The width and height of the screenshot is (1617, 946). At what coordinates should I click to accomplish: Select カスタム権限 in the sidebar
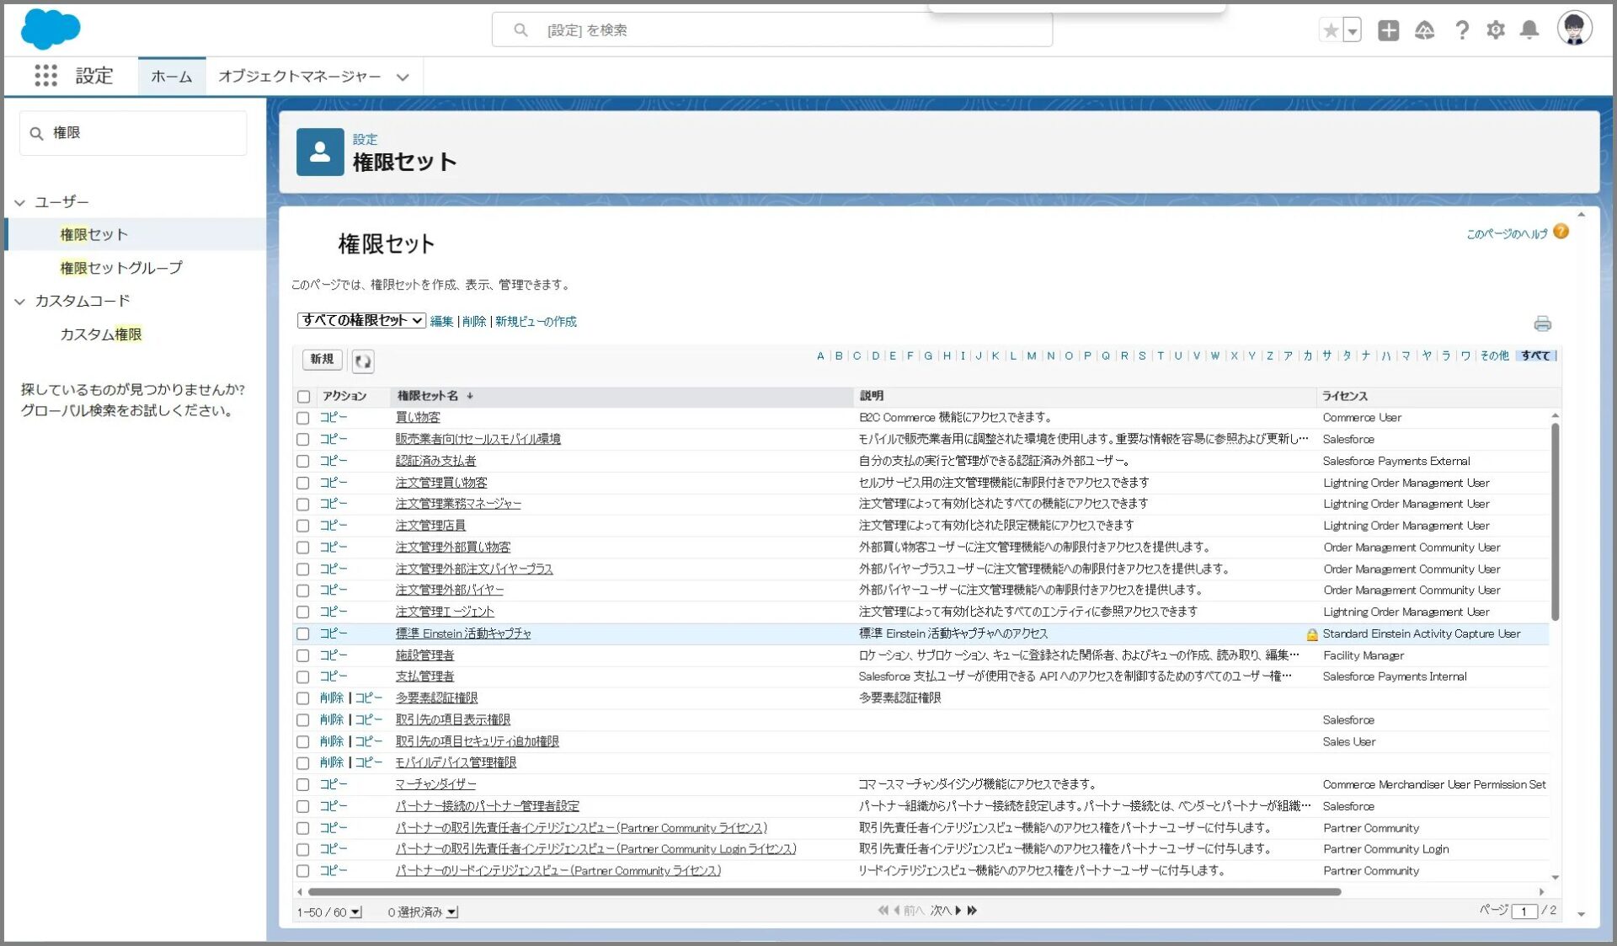[101, 334]
